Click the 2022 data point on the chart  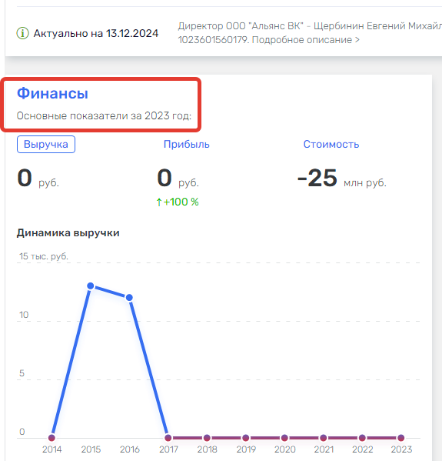click(x=362, y=438)
